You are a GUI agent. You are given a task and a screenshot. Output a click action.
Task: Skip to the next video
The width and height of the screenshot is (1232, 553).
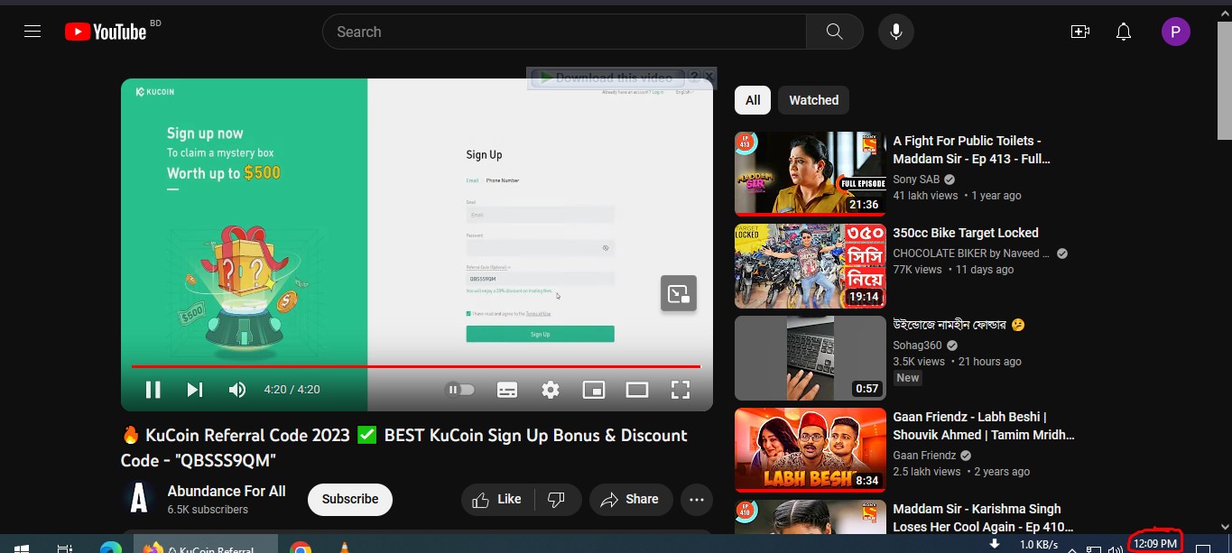click(195, 390)
